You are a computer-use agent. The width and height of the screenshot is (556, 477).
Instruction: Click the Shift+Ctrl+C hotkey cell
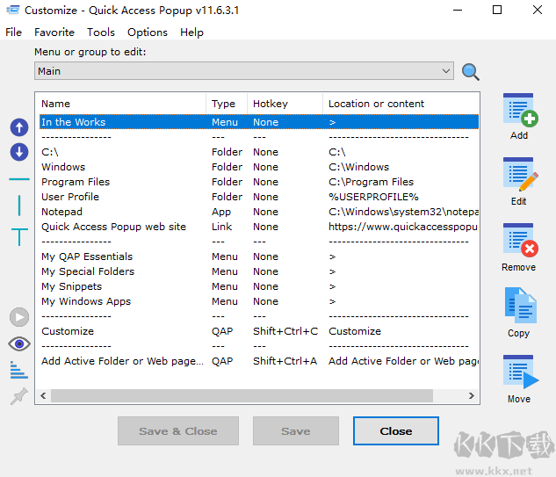pos(285,331)
